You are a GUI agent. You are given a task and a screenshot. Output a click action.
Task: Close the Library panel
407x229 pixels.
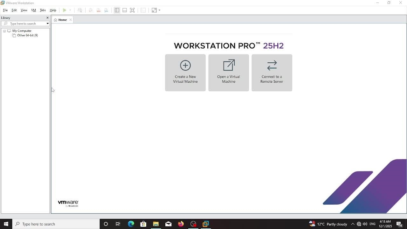[47, 18]
